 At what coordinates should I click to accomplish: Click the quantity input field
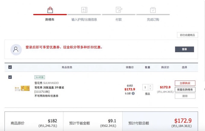coord(145,87)
